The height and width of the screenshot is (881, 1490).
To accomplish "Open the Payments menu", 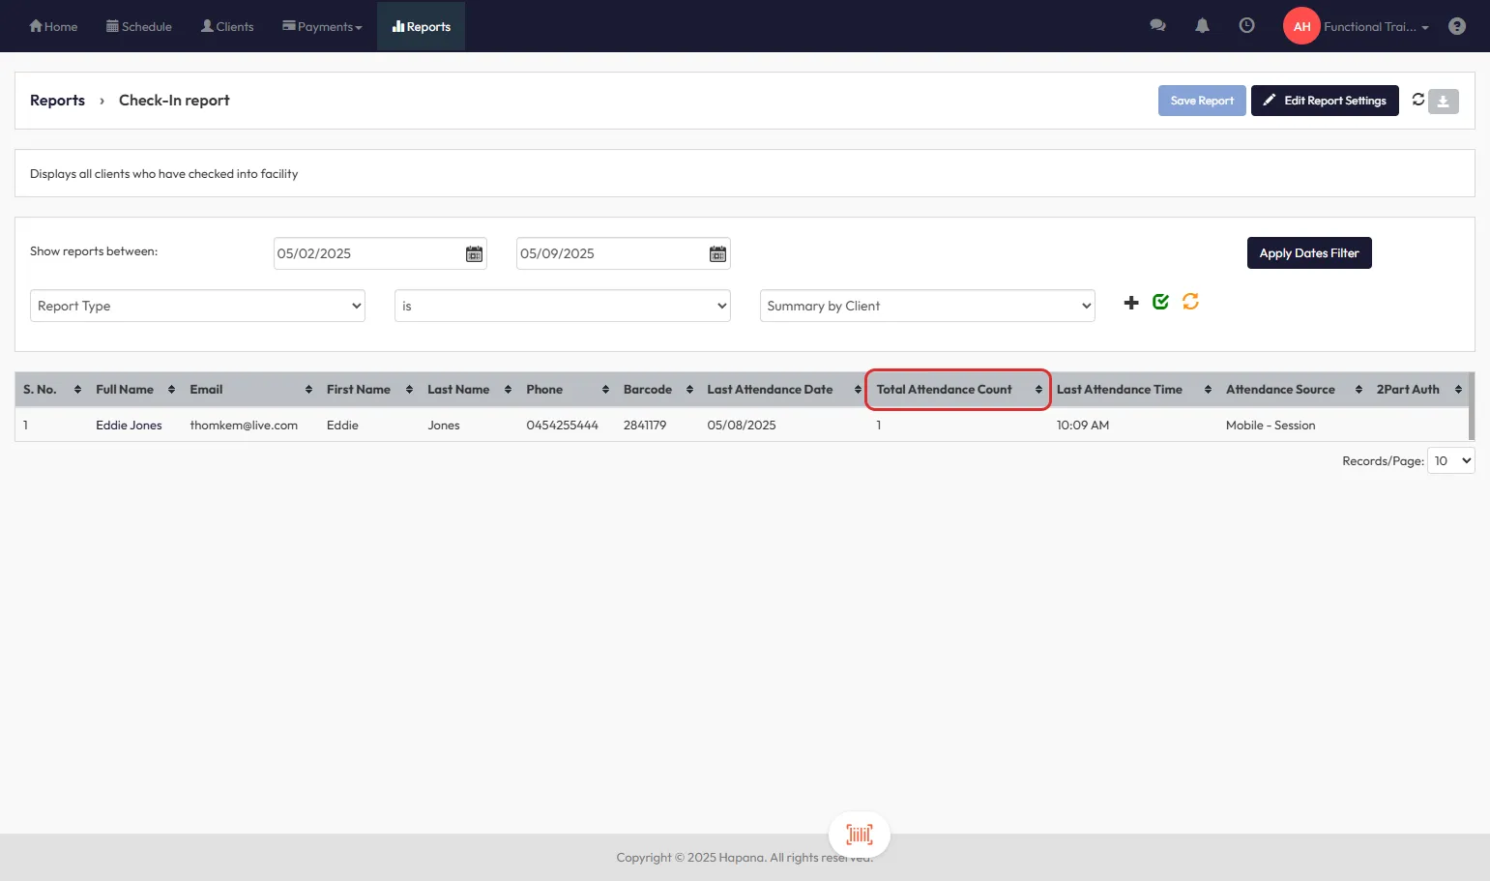I will [322, 27].
